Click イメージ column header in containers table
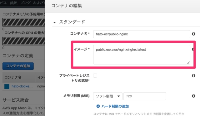 click(x=41, y=77)
